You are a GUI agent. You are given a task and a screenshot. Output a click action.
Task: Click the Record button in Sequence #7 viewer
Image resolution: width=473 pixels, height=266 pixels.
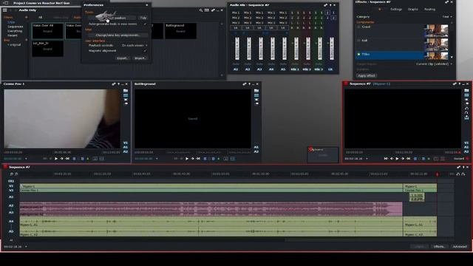(x=461, y=159)
